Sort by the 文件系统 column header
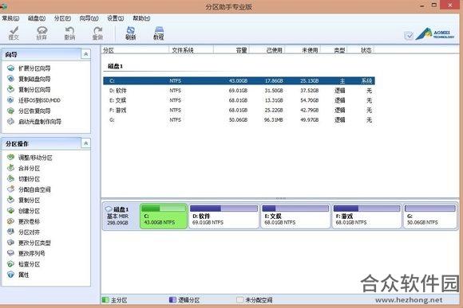463x308 pixels. click(191, 50)
